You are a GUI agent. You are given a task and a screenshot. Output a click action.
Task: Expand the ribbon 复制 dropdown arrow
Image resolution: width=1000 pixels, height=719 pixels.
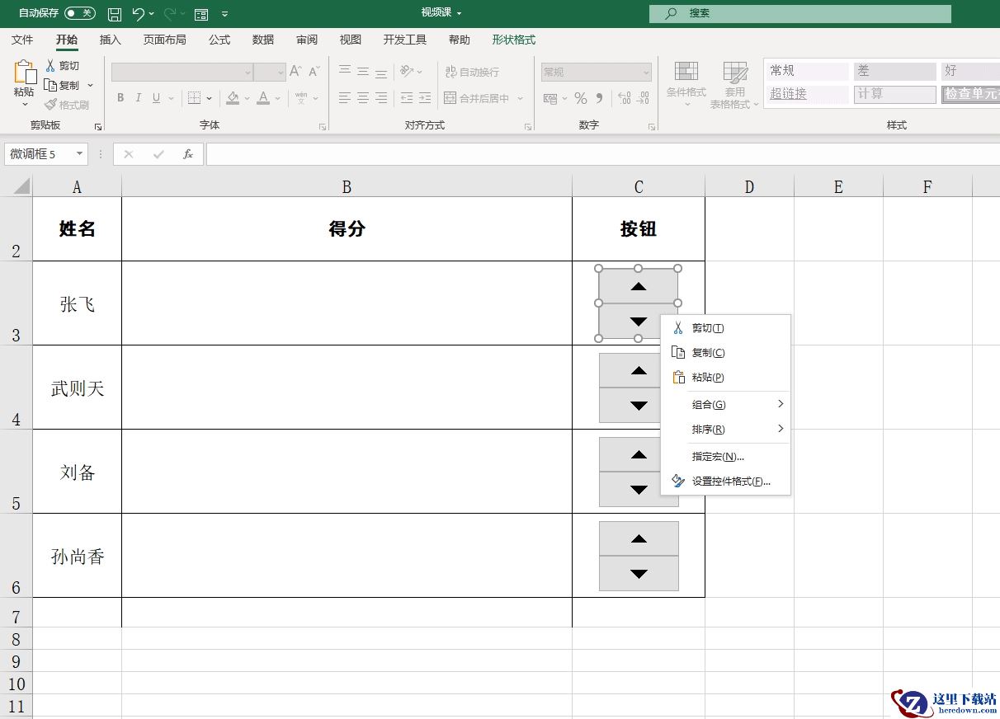tap(90, 86)
